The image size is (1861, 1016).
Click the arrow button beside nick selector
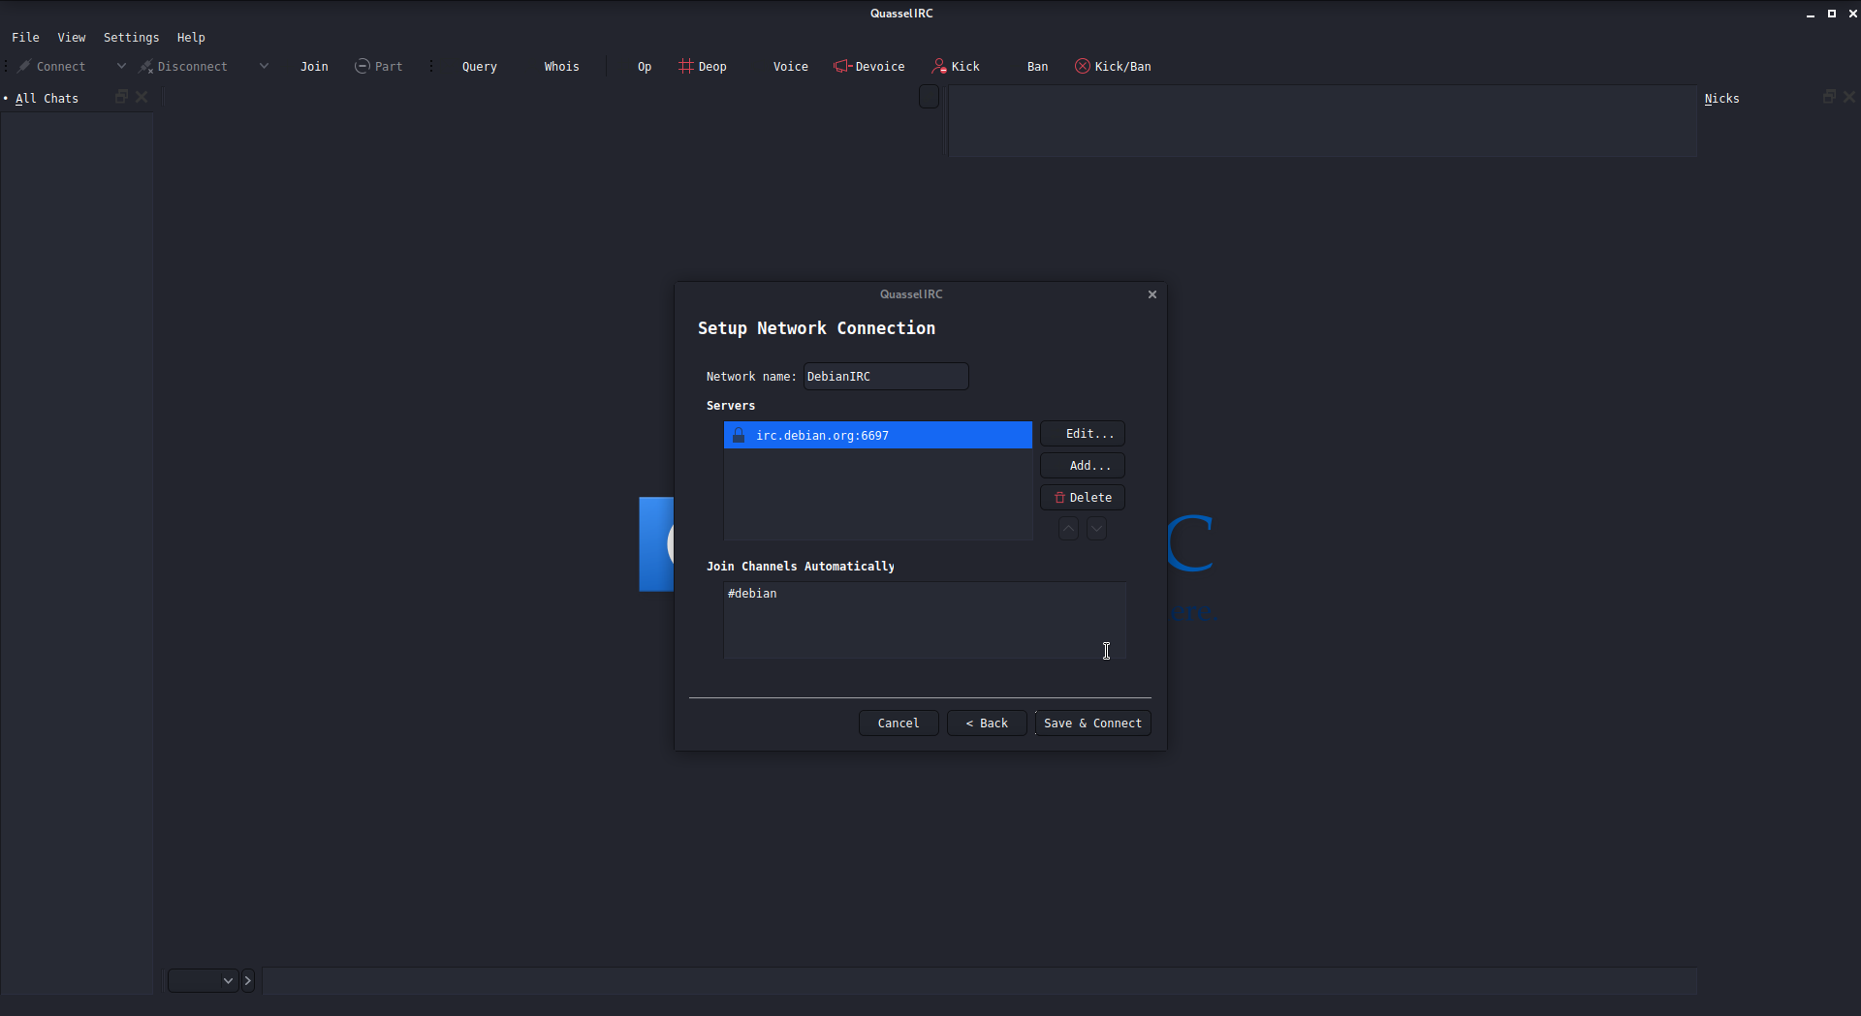tap(248, 981)
